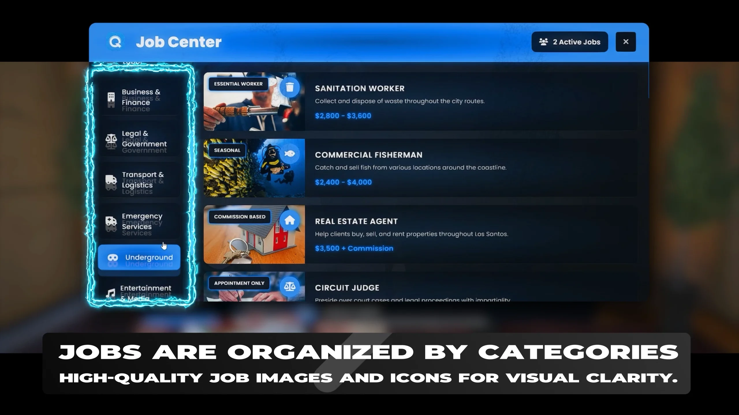Click the $2,800 - $3,600 salary range
Screen dimensions: 739x415
pos(343,116)
